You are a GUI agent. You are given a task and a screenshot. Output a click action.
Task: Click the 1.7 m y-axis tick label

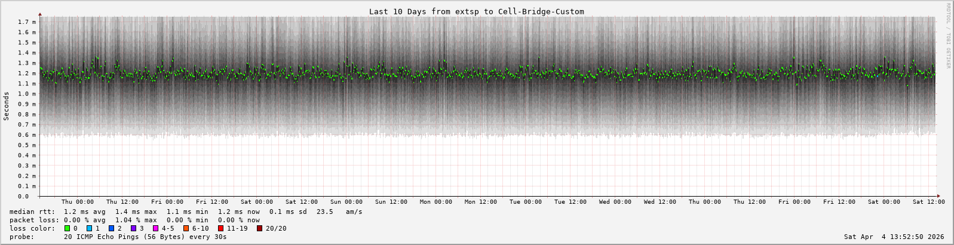[27, 22]
